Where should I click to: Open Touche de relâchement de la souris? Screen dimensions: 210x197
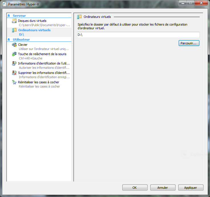point(42,54)
